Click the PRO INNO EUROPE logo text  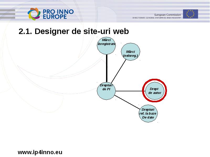tap(58, 14)
